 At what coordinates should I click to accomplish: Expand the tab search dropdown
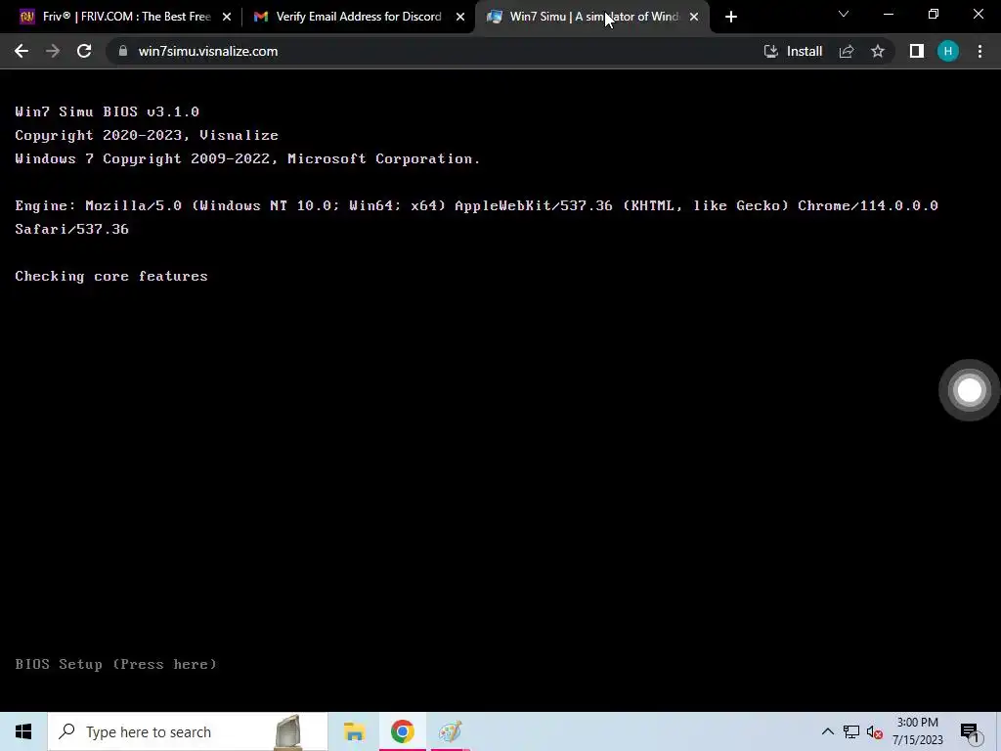pyautogui.click(x=844, y=14)
